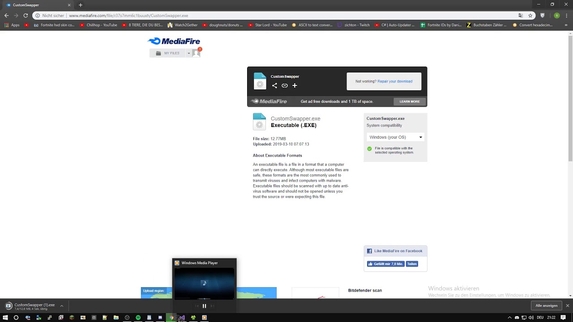
Task: Go back to previous page
Action: [x=6, y=15]
